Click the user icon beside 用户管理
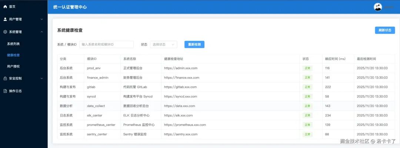The image size is (400, 148). [5, 19]
